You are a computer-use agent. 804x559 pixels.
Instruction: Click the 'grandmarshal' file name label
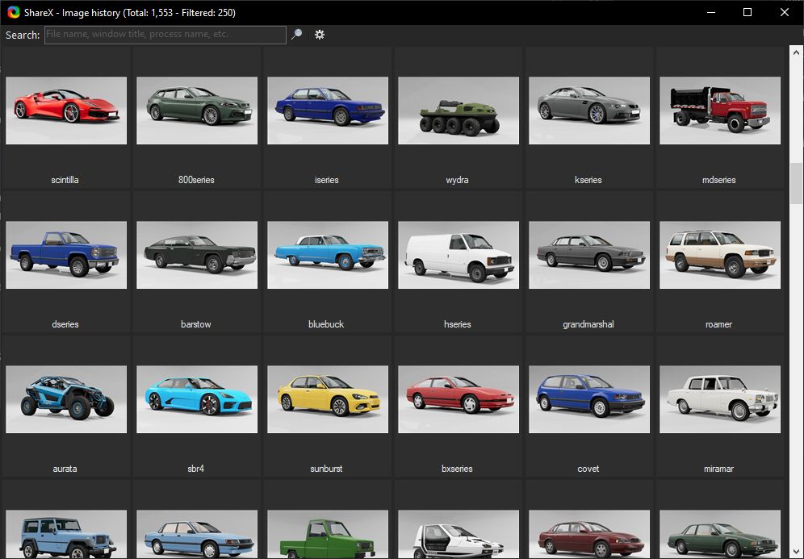pyautogui.click(x=588, y=324)
